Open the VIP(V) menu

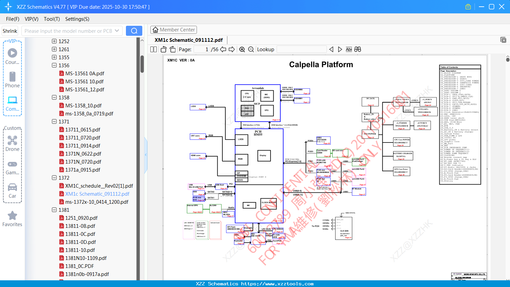pyautogui.click(x=31, y=19)
